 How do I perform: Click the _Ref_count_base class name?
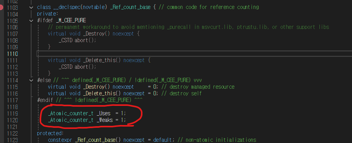click(x=130, y=7)
